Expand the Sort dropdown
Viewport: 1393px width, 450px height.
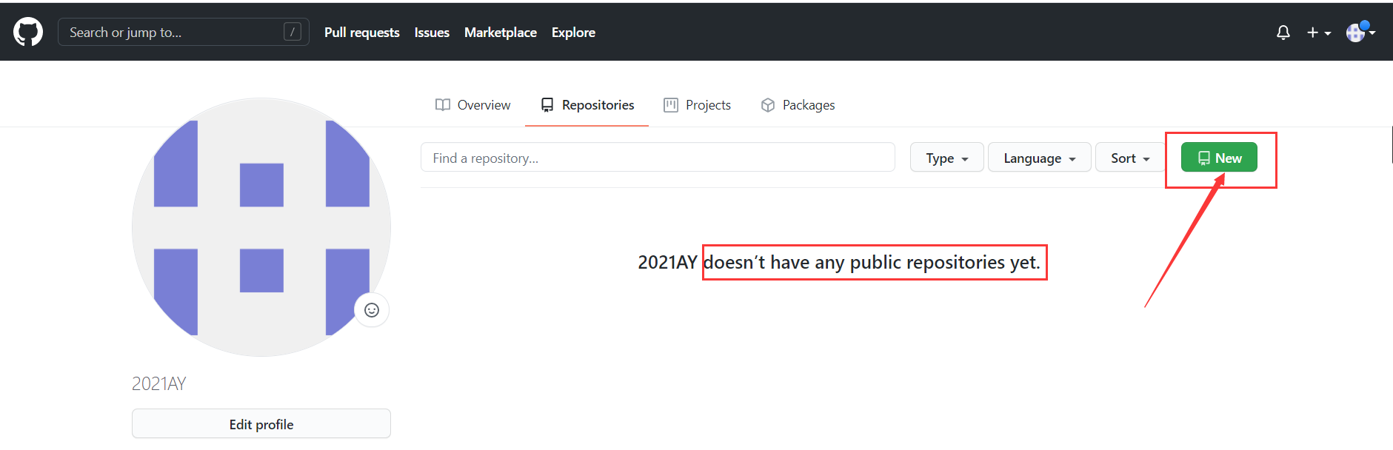[x=1130, y=158]
